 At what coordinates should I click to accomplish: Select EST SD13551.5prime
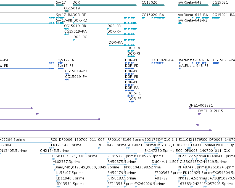click(x=70, y=184)
